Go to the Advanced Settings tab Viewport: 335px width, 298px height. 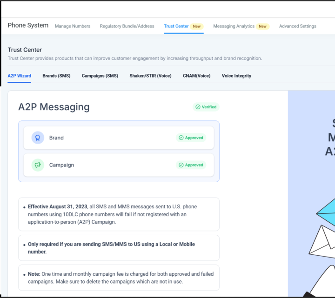click(x=298, y=26)
